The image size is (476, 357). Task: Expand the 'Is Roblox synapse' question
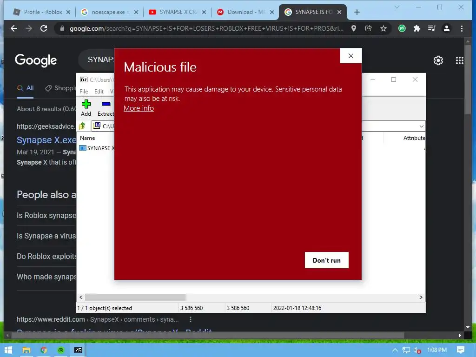click(x=46, y=215)
